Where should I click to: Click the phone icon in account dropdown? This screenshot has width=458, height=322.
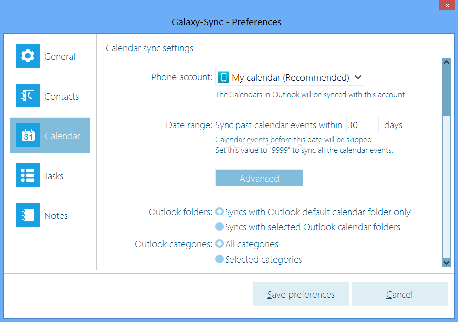[224, 77]
